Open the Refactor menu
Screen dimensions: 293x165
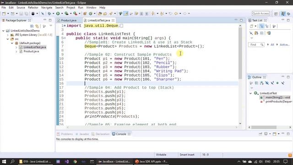pyautogui.click(x=33, y=7)
